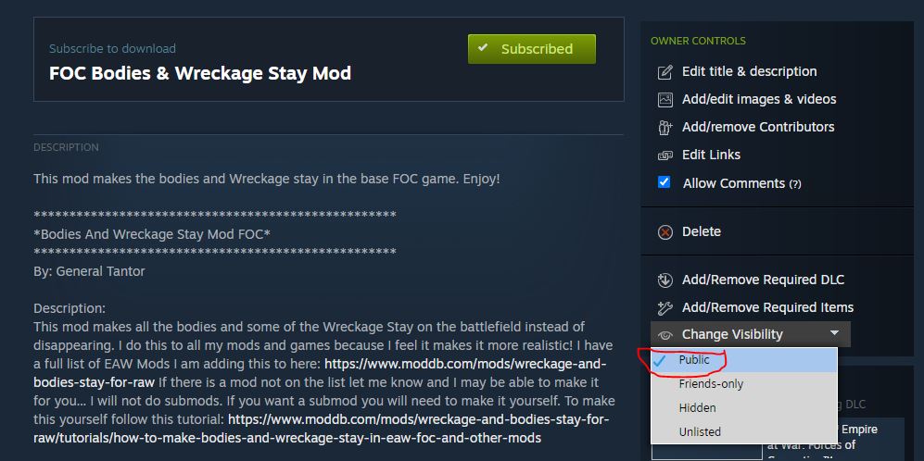Click the download icon for Required DLC

tap(665, 280)
